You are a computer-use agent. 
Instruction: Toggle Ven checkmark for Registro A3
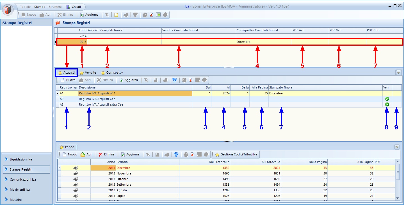point(387,104)
